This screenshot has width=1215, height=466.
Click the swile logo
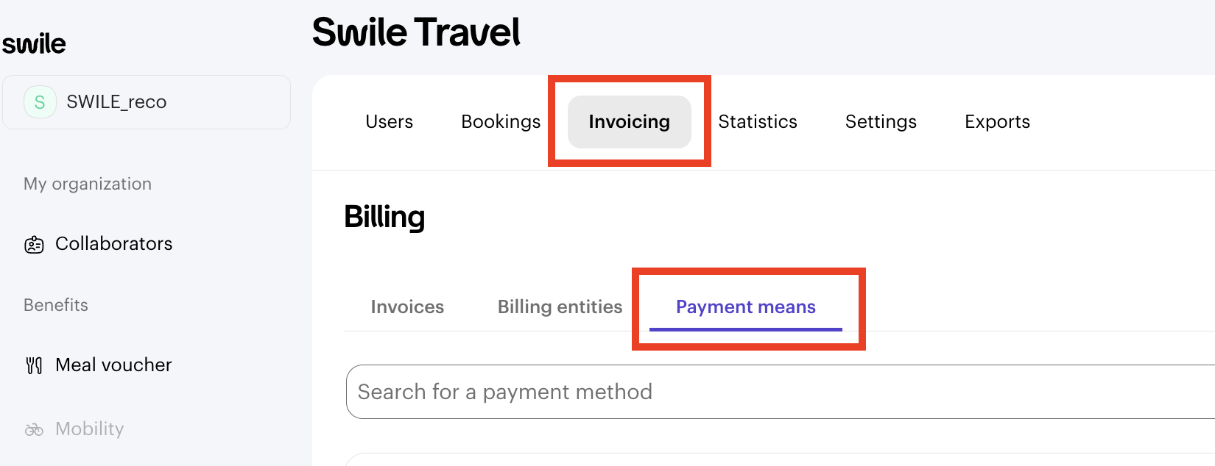pyautogui.click(x=34, y=44)
